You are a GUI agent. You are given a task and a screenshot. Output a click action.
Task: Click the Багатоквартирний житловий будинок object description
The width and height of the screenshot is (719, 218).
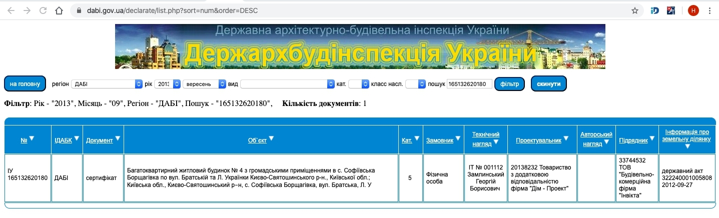[x=261, y=178]
